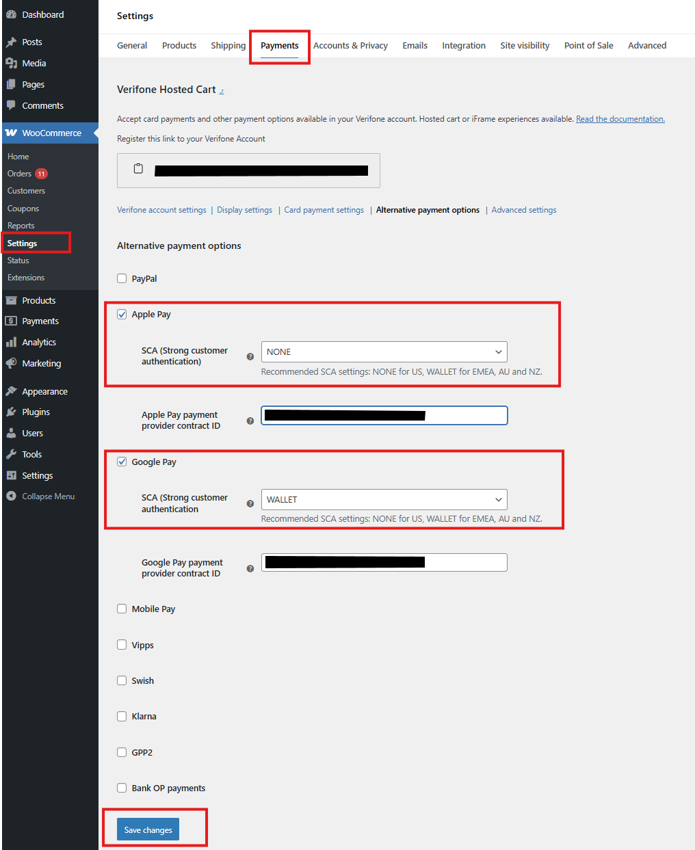Enable the PayPal payment option
The width and height of the screenshot is (695, 850).
tap(121, 278)
